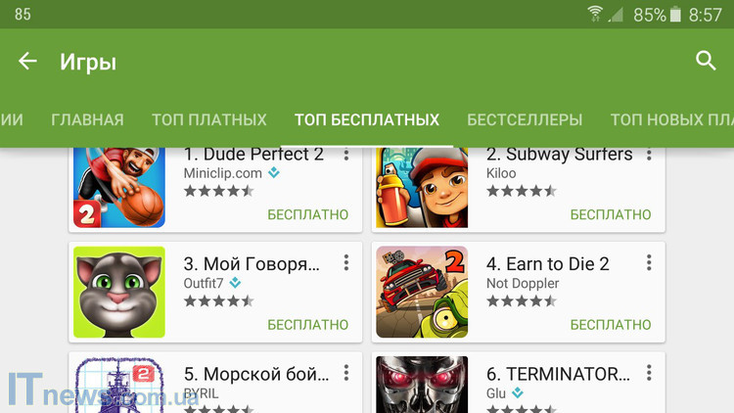Open the Subway Surfers app icon

click(x=422, y=188)
